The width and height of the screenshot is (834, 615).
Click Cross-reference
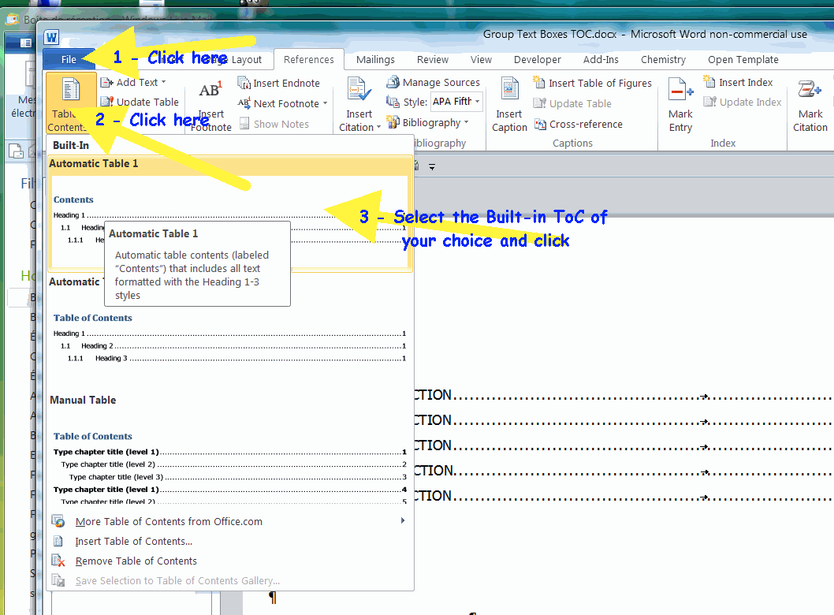point(579,124)
